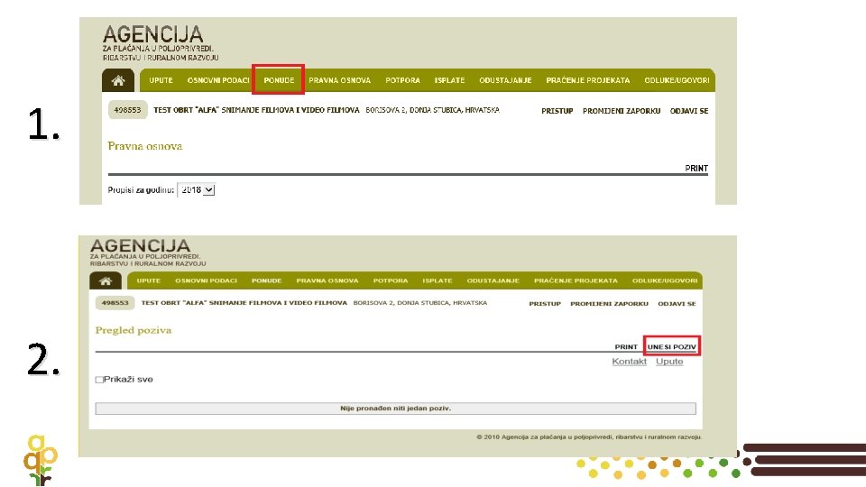
Task: Click 'Nije pronađen niti jedan poziv.' message
Action: 395,409
